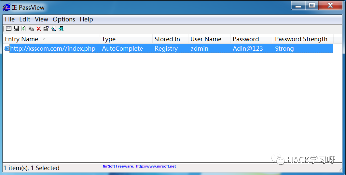Click the IE PassView title bar icon
The width and height of the screenshot is (346, 175).
click(x=7, y=7)
